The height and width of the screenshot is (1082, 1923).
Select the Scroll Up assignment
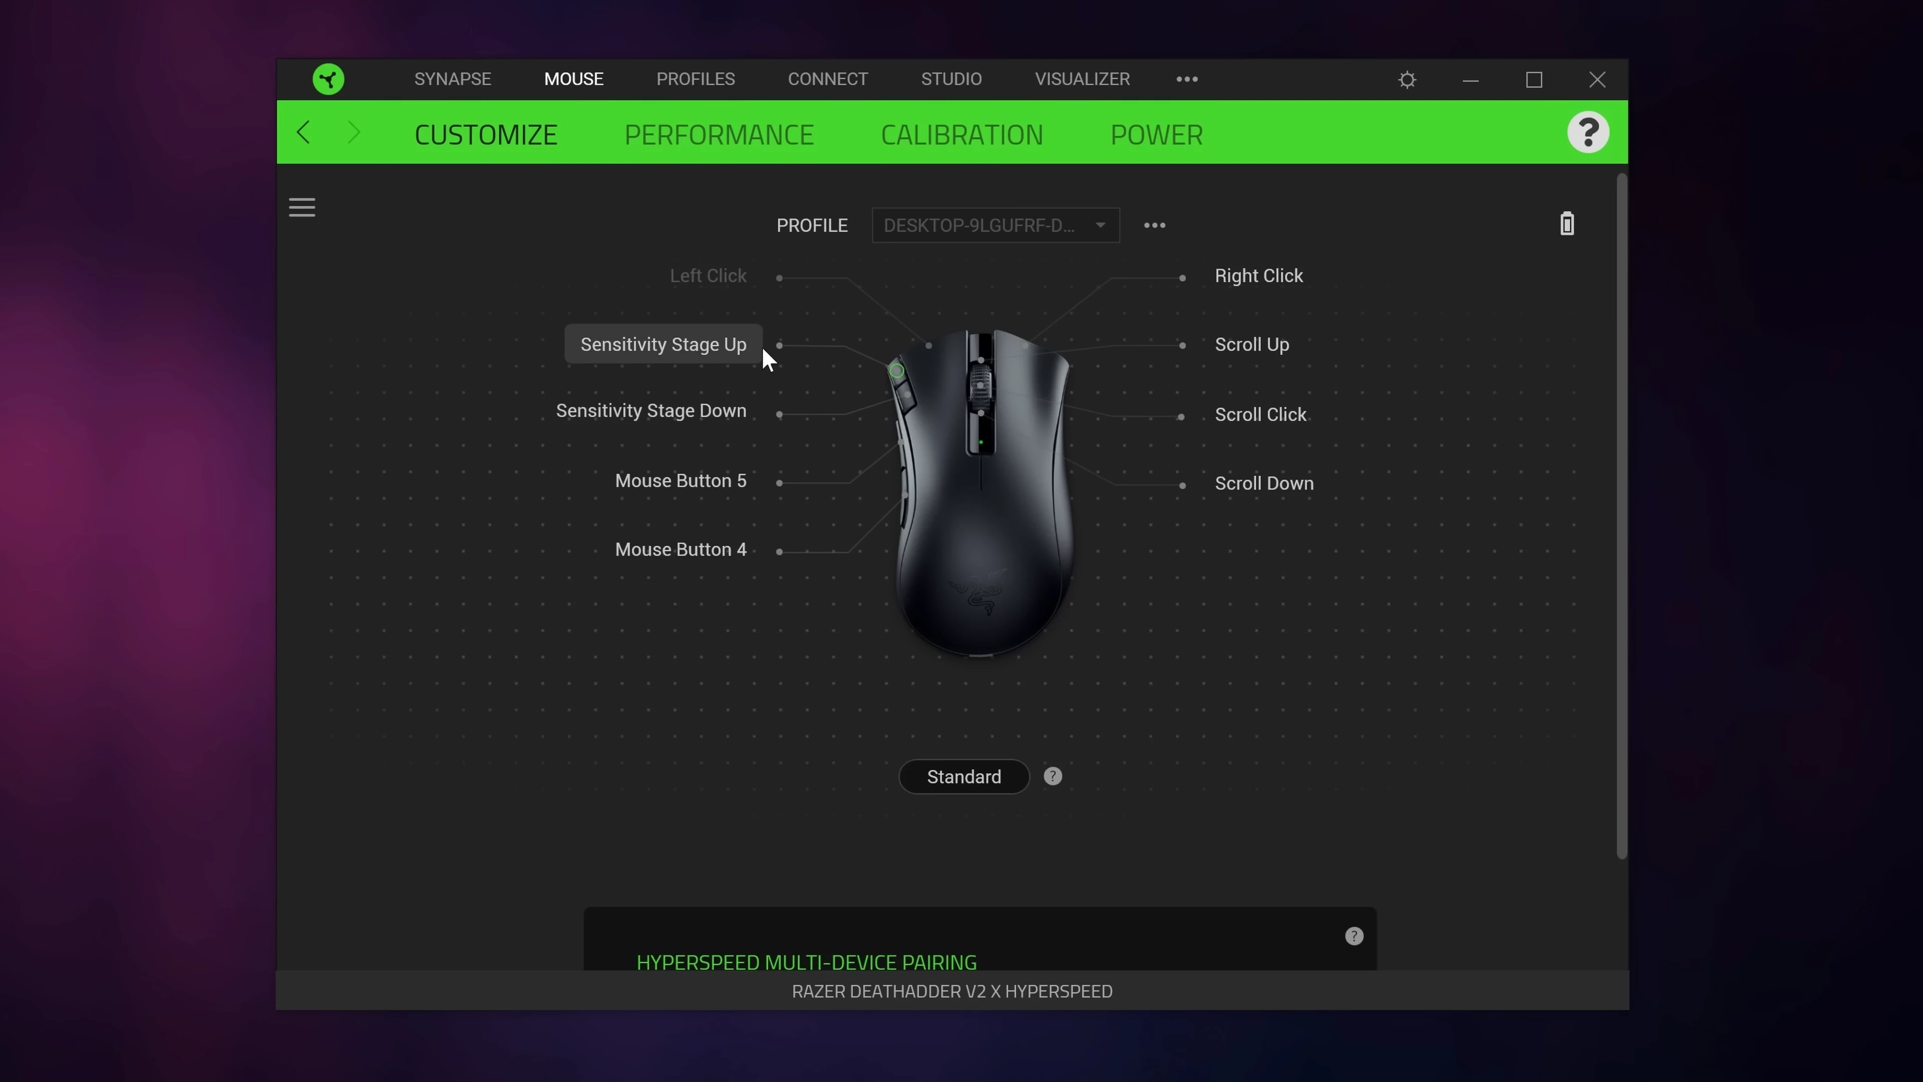pyautogui.click(x=1252, y=345)
